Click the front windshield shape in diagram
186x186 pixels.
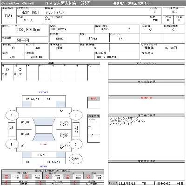coord(44,122)
